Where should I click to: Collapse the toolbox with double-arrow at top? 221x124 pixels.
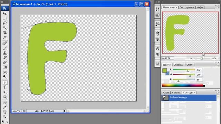(2, 2)
